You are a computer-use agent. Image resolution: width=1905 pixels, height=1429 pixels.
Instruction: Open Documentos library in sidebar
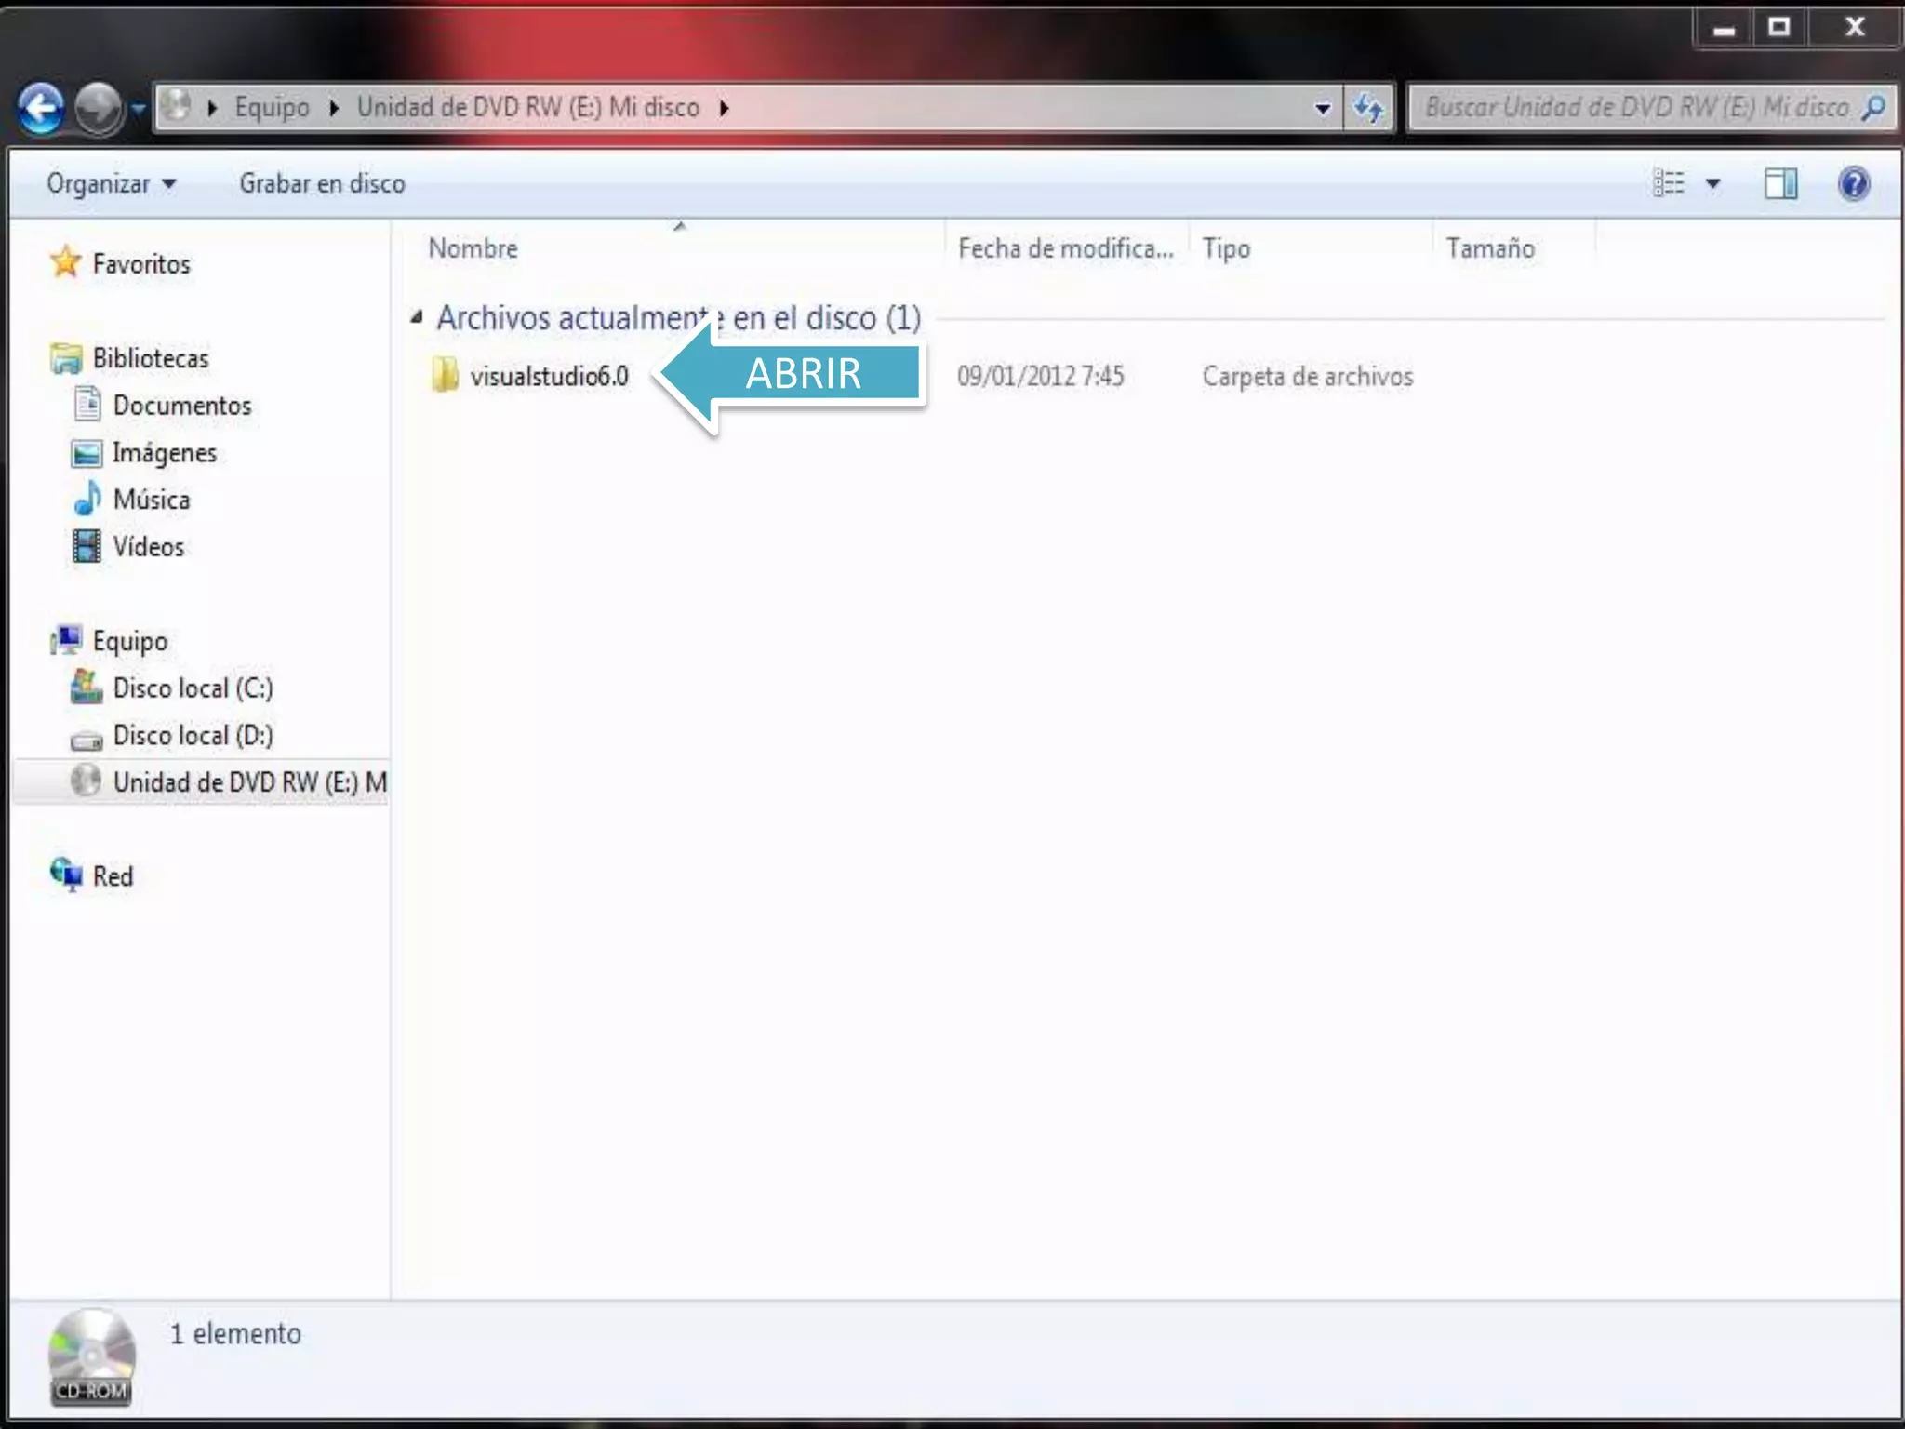(x=181, y=406)
